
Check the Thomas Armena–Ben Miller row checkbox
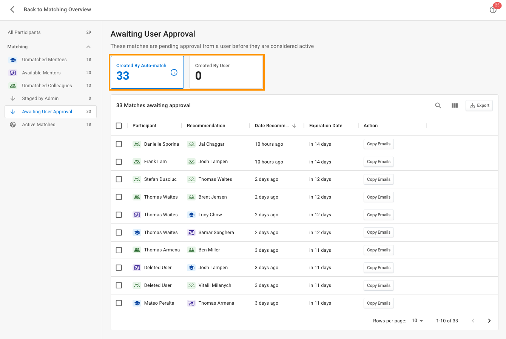[119, 250]
